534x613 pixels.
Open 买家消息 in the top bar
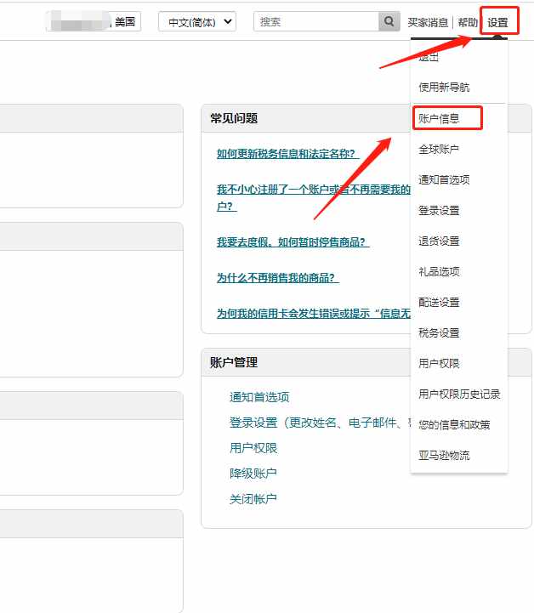[x=428, y=22]
